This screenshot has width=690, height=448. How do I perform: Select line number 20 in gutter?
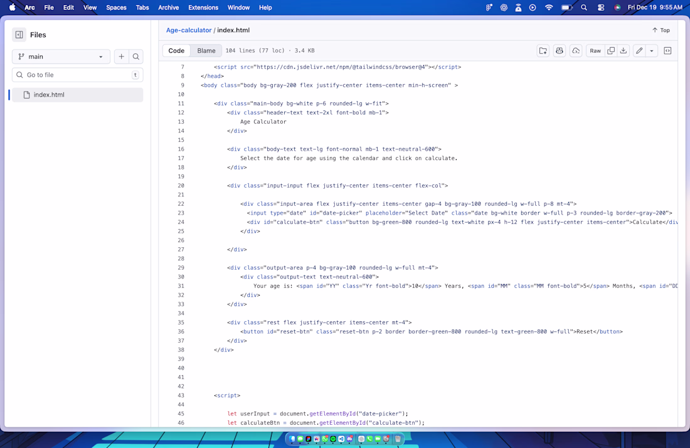[181, 186]
